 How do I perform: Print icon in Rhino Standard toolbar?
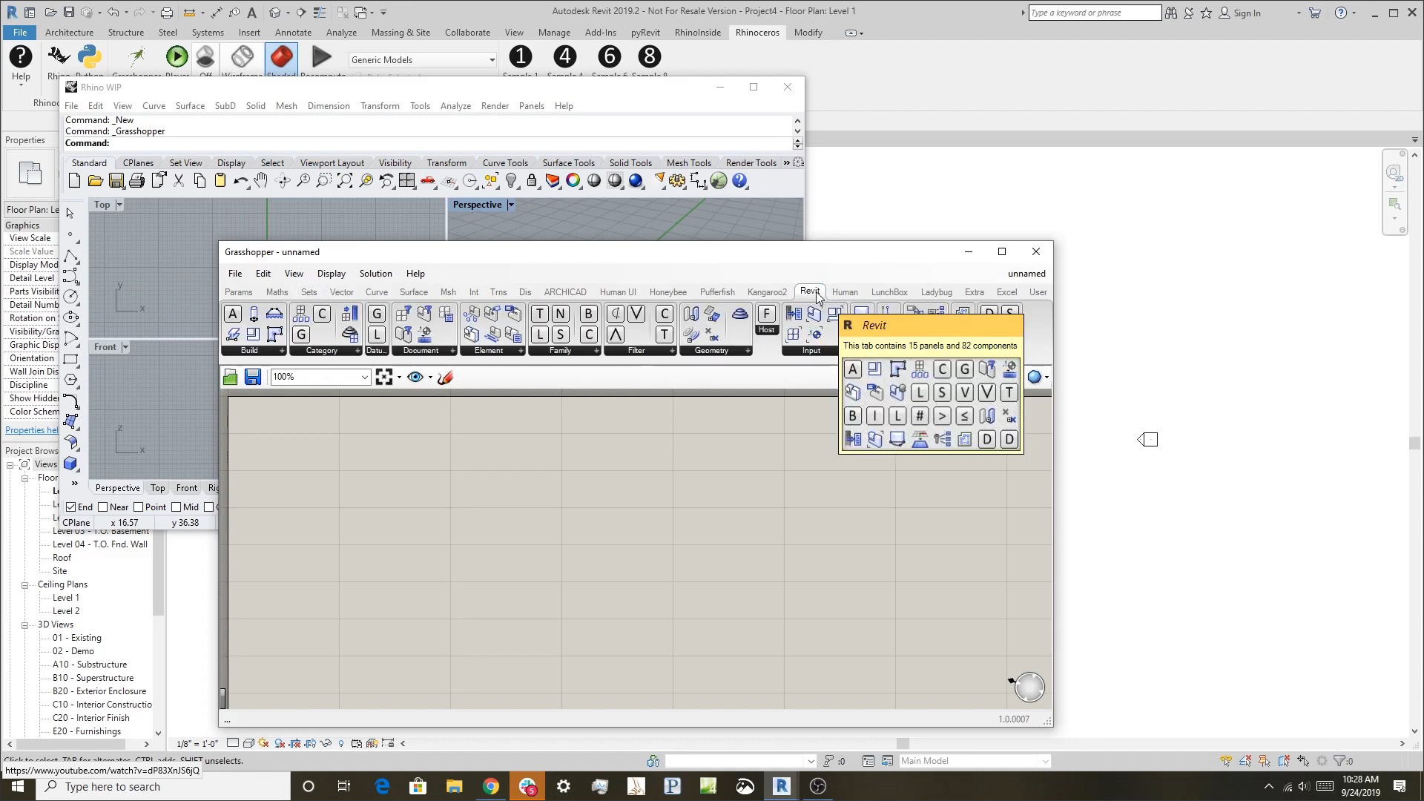click(136, 181)
